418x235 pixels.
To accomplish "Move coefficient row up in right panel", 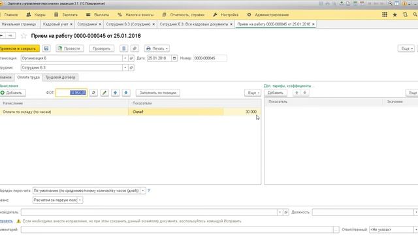I will [297, 93].
